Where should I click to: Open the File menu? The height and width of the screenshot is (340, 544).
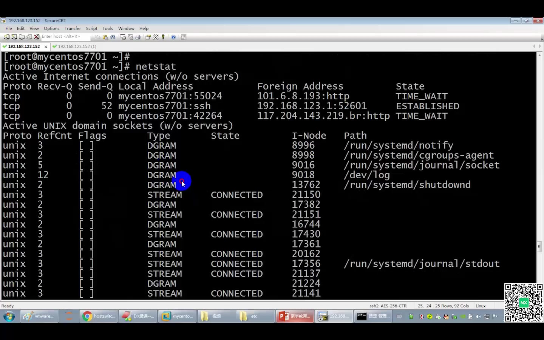coord(9,28)
